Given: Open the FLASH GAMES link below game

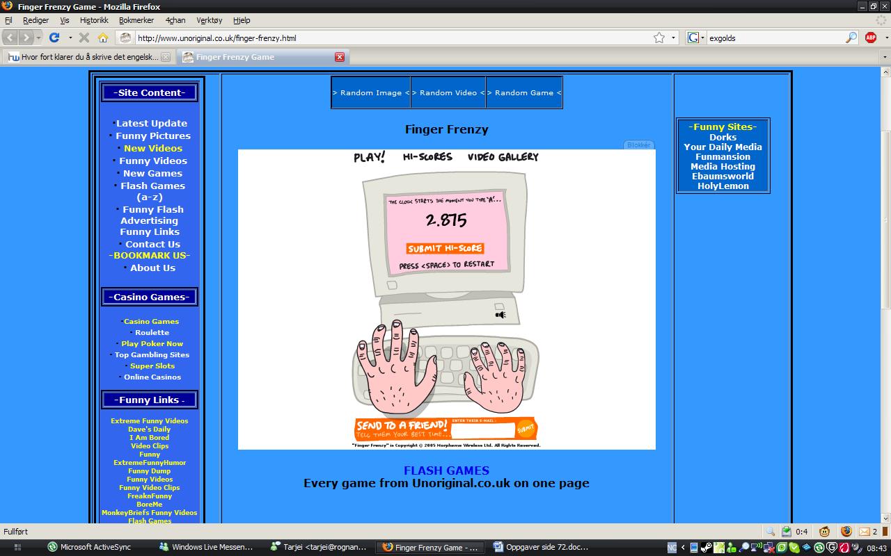Looking at the screenshot, I should tap(446, 471).
